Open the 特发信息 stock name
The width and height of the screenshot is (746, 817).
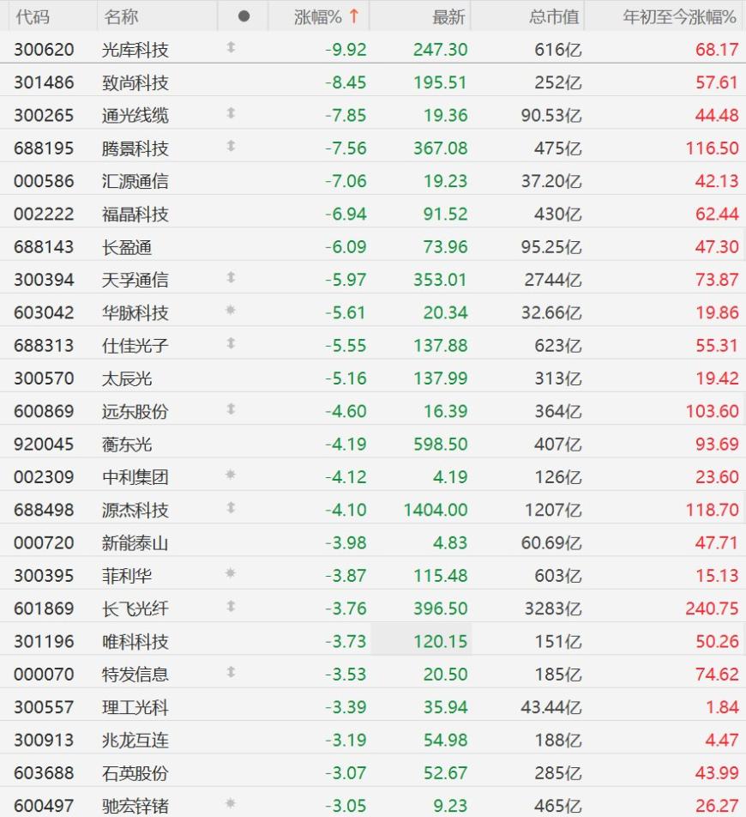[x=135, y=674]
